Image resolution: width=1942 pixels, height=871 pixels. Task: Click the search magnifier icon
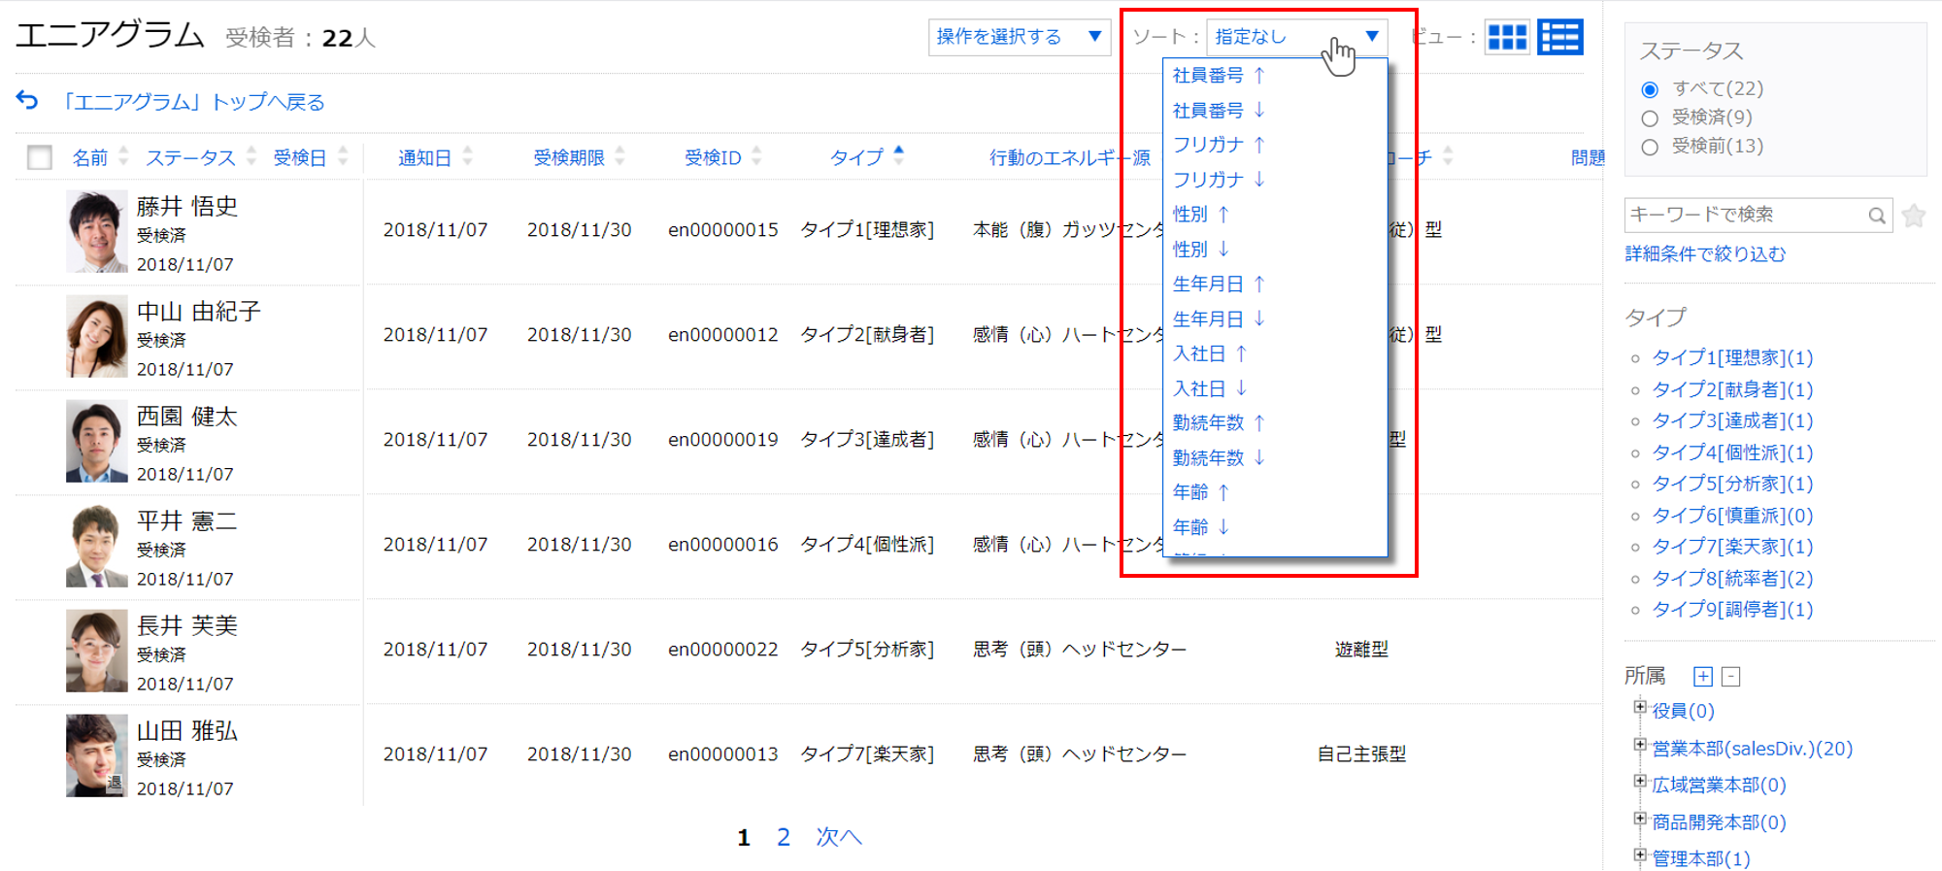1877,216
